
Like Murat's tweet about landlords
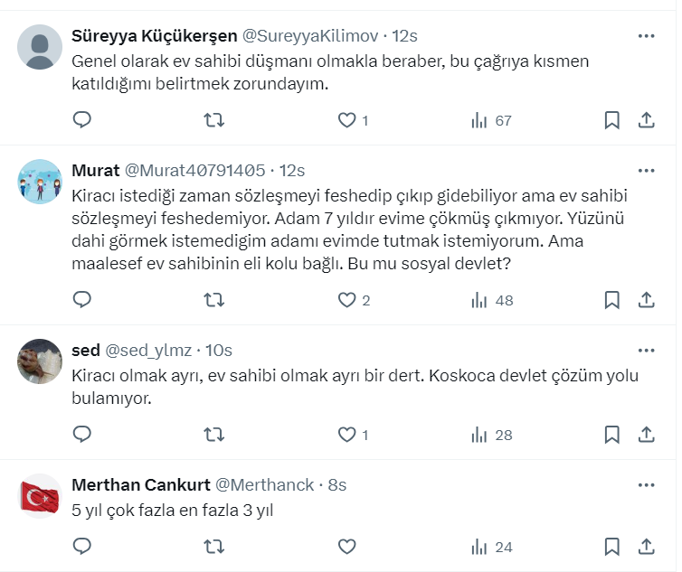346,300
